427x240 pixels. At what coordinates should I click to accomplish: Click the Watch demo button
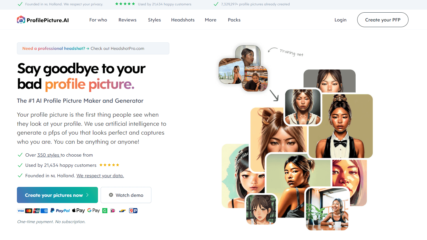point(126,195)
